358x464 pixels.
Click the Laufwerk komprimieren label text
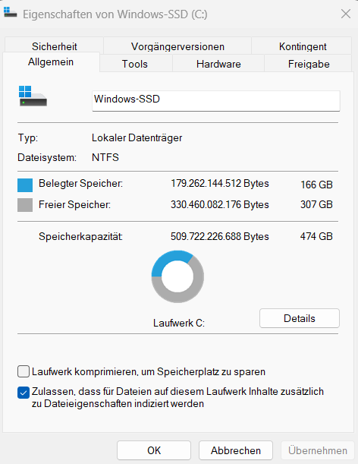(x=149, y=371)
